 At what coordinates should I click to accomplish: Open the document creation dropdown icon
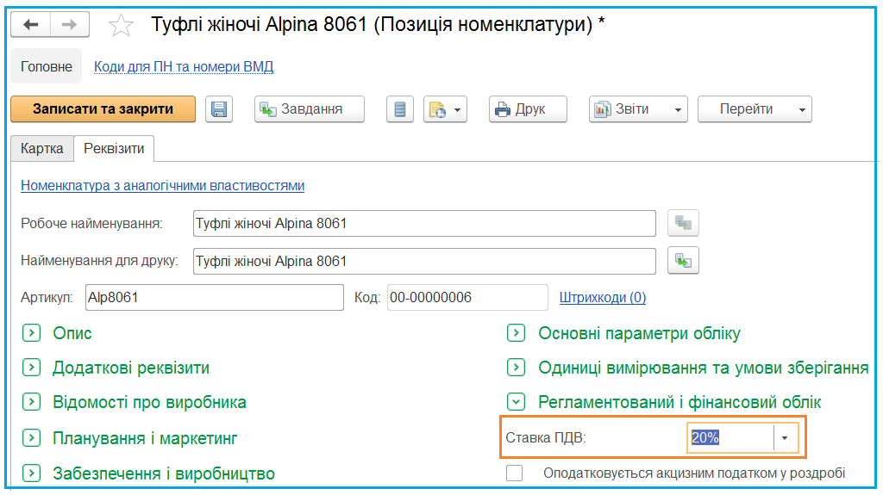tap(445, 109)
